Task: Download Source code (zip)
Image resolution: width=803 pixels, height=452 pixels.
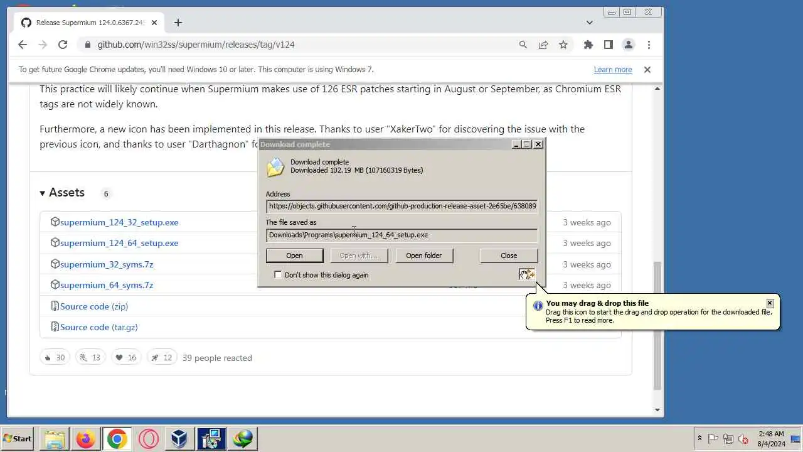Action: [94, 306]
